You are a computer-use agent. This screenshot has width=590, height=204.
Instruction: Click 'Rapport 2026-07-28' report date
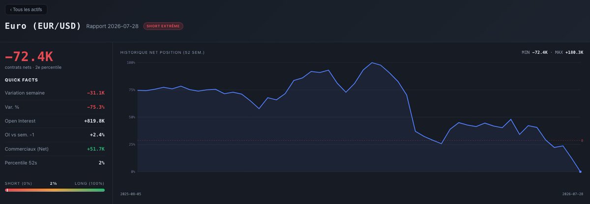[112, 26]
